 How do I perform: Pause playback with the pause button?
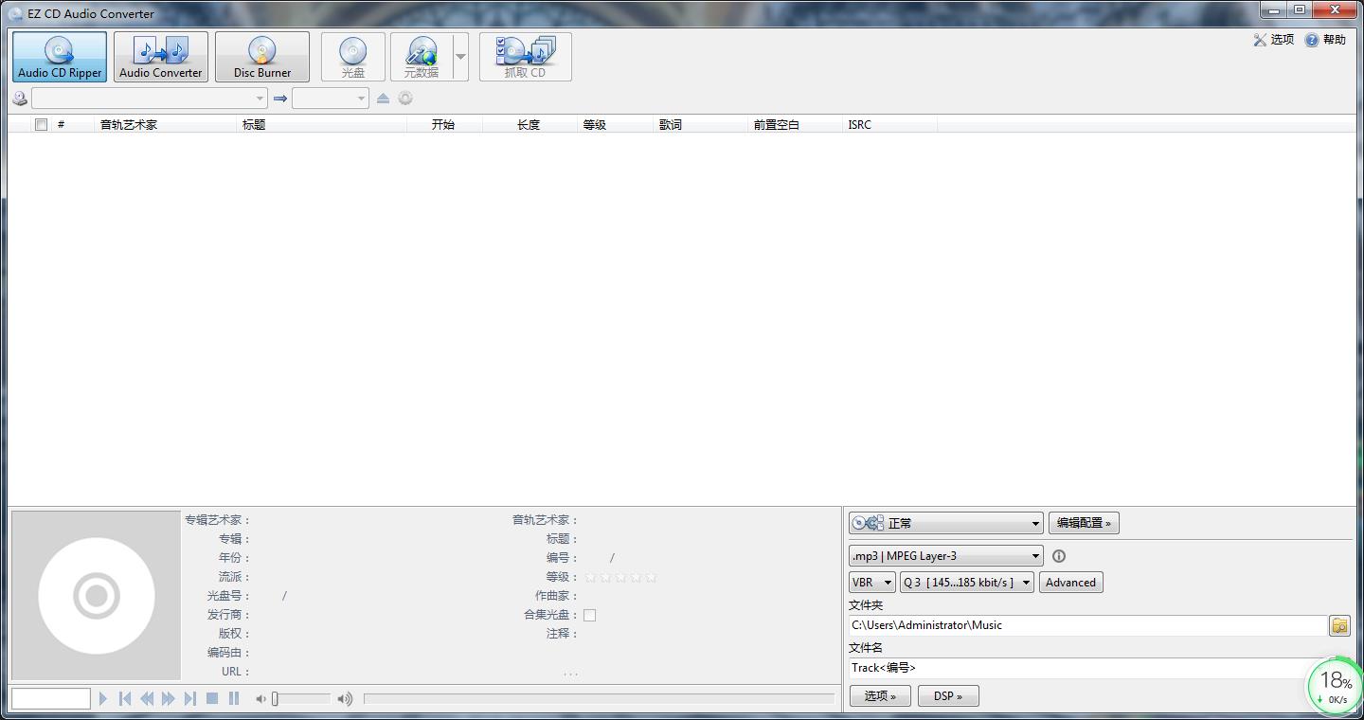click(234, 698)
